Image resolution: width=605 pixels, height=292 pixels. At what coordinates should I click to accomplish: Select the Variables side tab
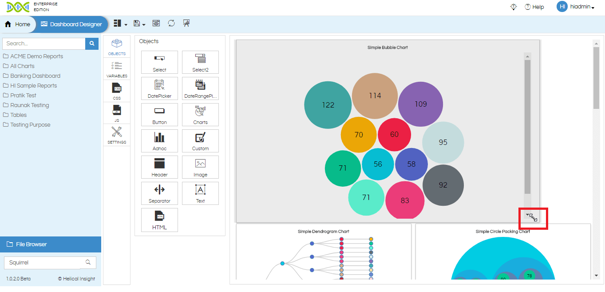pyautogui.click(x=117, y=69)
